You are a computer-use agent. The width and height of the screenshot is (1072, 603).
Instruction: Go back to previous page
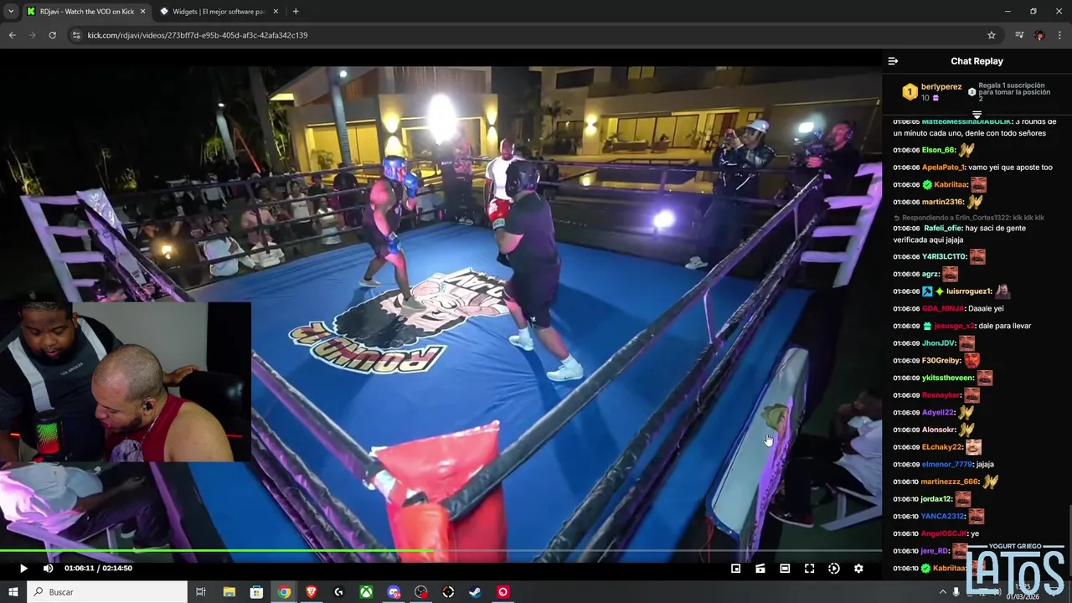point(12,35)
